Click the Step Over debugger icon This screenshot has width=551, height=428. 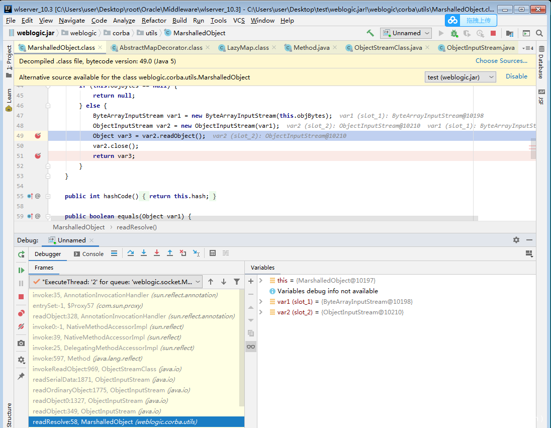pyautogui.click(x=131, y=253)
